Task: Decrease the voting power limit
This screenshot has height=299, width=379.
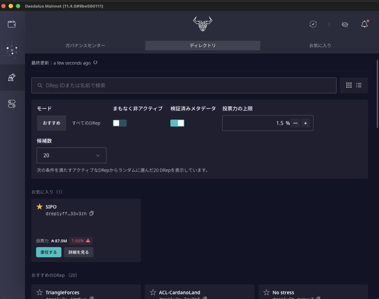Action: click(295, 123)
